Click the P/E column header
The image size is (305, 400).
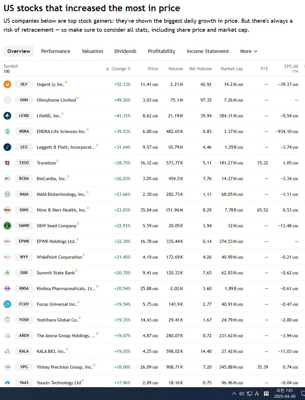[264, 69]
